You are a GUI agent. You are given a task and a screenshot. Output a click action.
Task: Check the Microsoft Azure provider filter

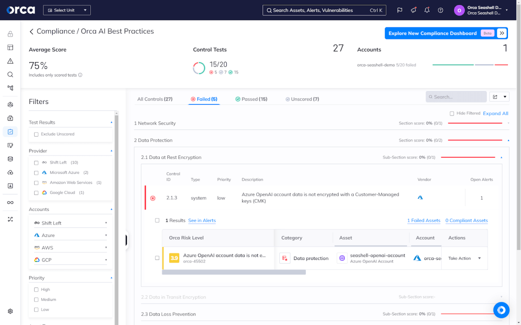[x=36, y=173]
